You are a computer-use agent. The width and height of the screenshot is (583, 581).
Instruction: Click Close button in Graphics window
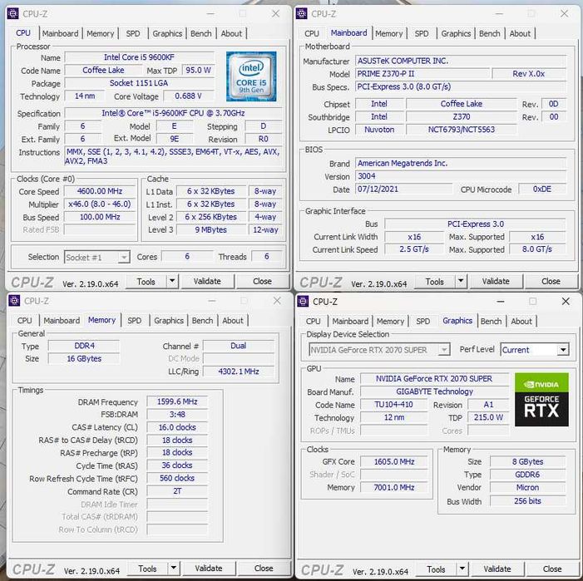click(x=552, y=569)
